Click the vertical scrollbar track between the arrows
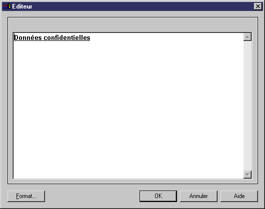The image size is (265, 209). (247, 106)
